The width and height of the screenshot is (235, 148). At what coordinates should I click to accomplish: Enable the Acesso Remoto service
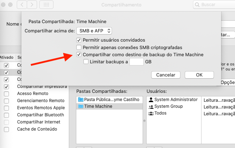coord(6,94)
